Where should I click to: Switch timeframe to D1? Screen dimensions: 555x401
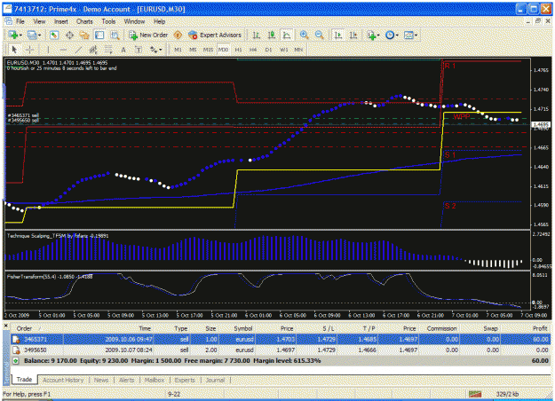[269, 50]
